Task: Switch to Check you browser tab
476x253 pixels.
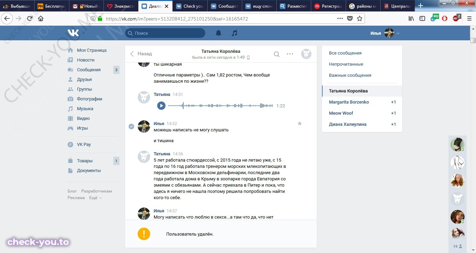Action: pyautogui.click(x=190, y=6)
